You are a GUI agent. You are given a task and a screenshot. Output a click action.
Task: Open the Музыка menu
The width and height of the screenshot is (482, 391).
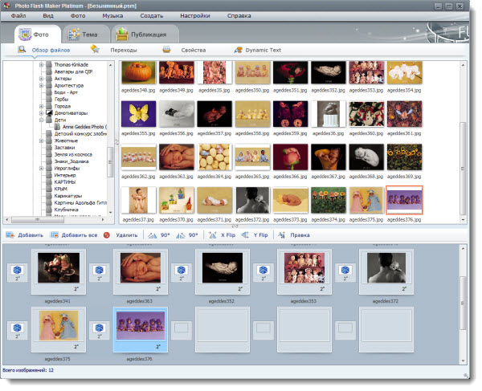112,15
